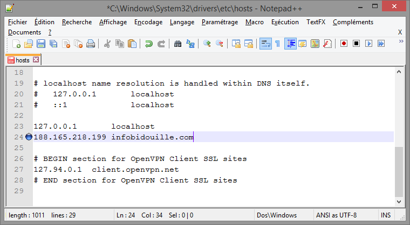410x225 pixels.
Task: Open the ? help menu
Action: pyautogui.click(x=50, y=32)
